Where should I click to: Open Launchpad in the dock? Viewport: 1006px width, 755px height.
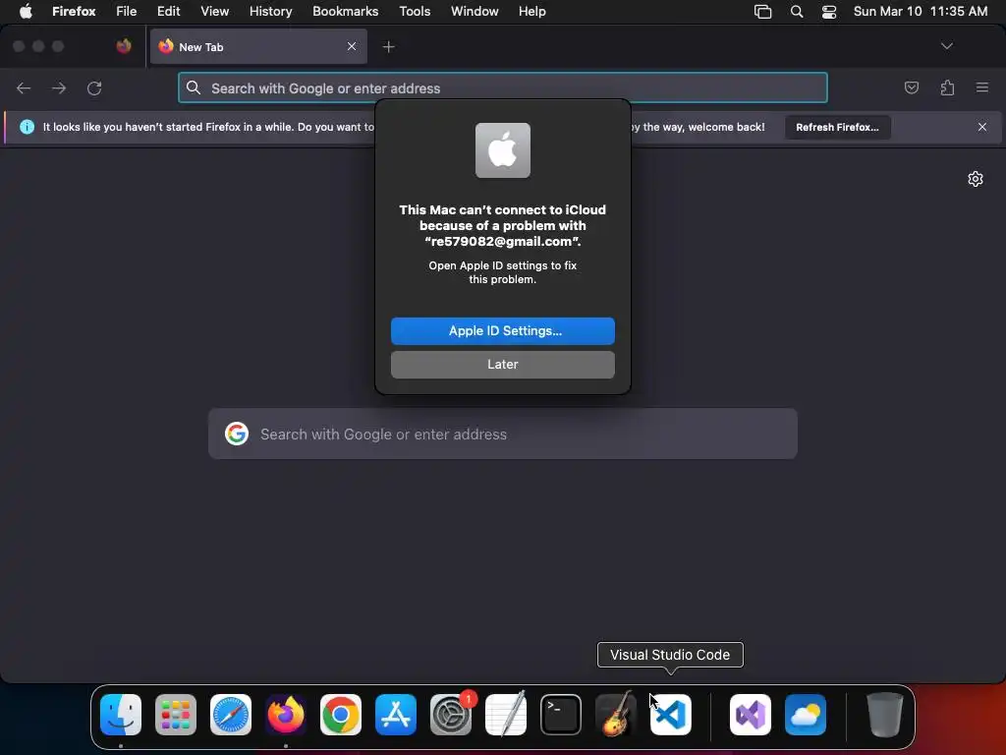[176, 715]
